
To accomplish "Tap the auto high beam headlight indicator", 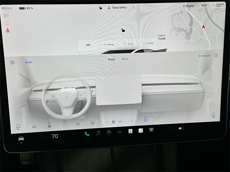I will [6, 15].
